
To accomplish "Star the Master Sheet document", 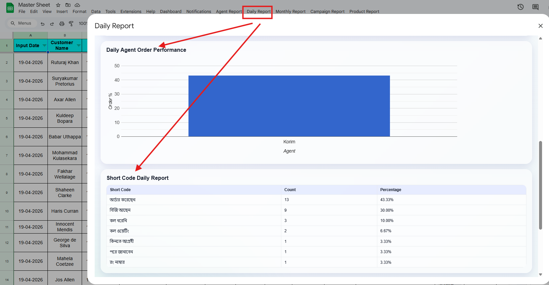I will [58, 5].
